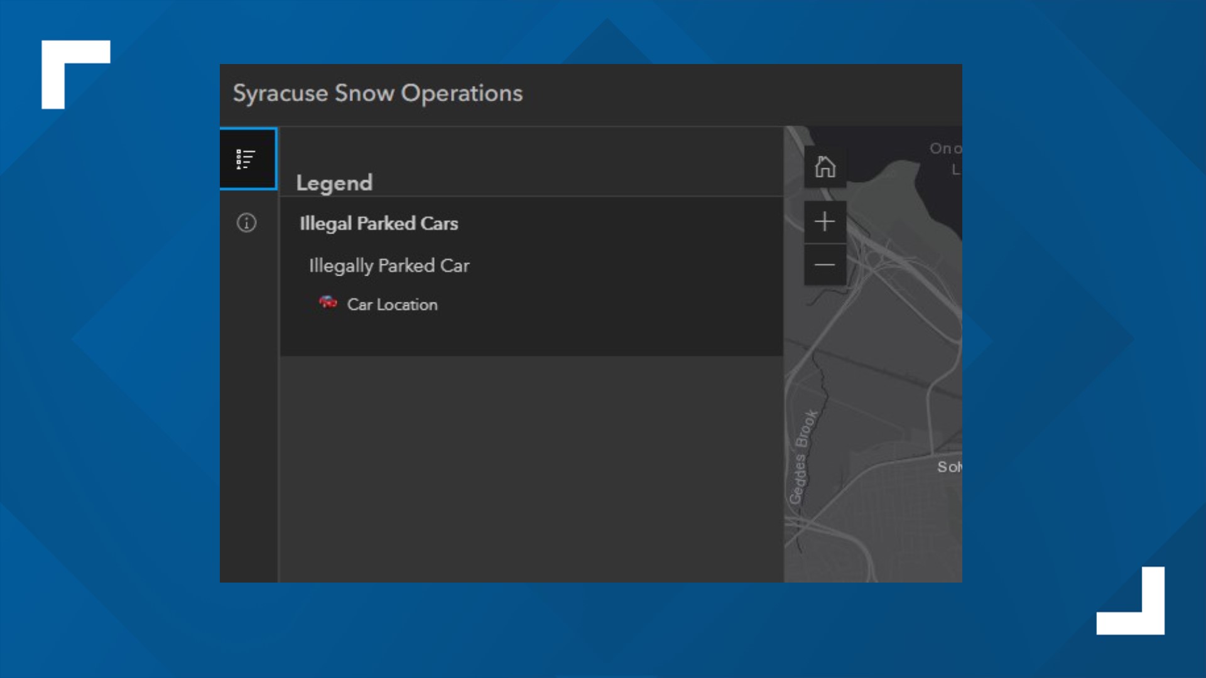Click the Syracuse Snow Operations title
This screenshot has height=678, width=1206.
(x=378, y=93)
